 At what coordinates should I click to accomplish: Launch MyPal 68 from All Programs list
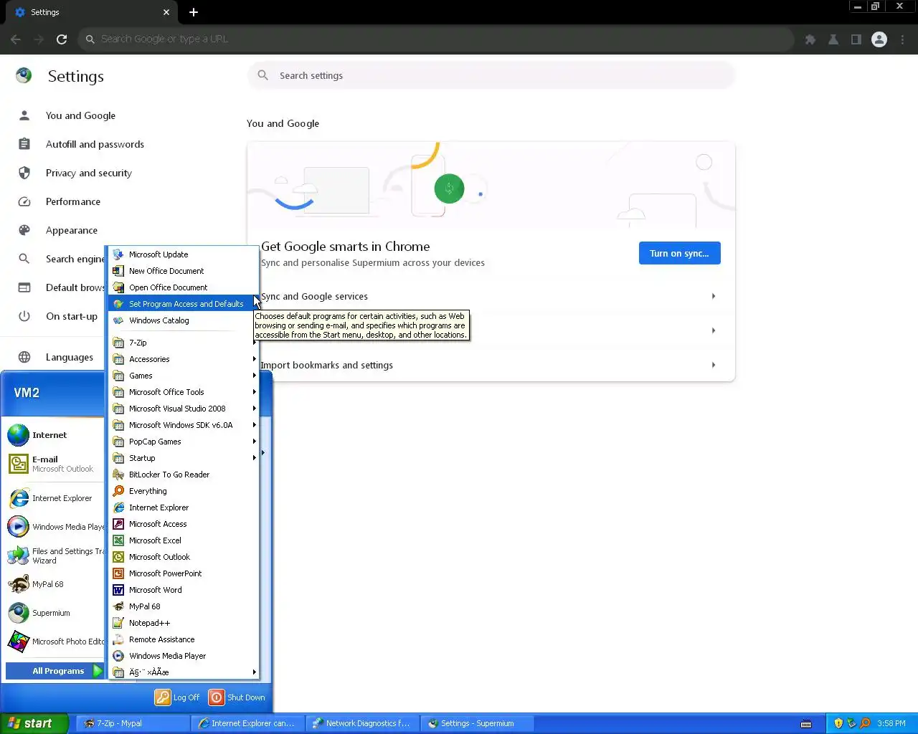183,606
